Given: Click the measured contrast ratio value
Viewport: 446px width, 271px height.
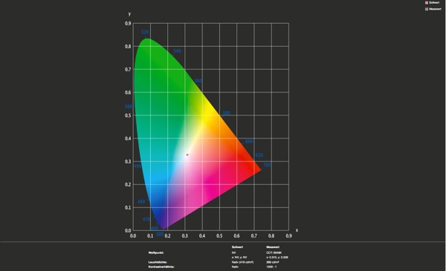Looking at the screenshot, I should (x=271, y=267).
